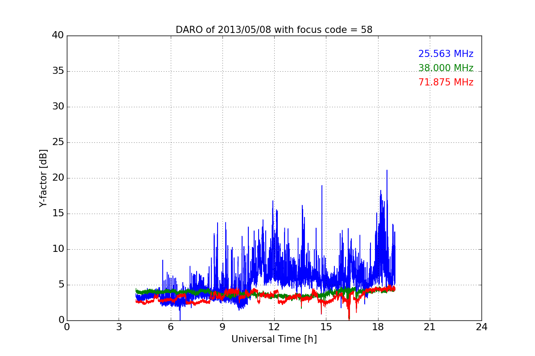
Task: Click the x-axis tick label 6
Action: [x=170, y=327]
